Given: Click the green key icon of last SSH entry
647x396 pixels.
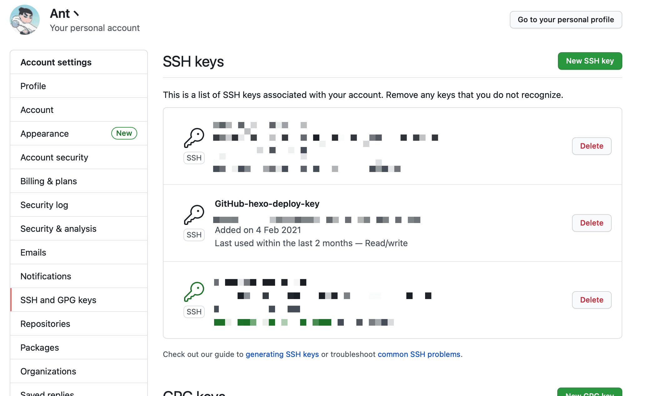Looking at the screenshot, I should click(194, 292).
